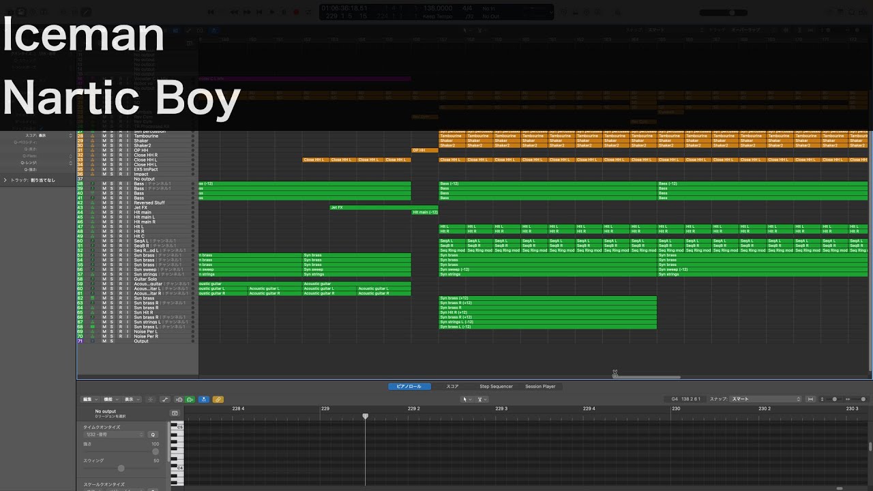The height and width of the screenshot is (491, 873).
Task: Click the OP HH track icon
Action: [x=92, y=150]
